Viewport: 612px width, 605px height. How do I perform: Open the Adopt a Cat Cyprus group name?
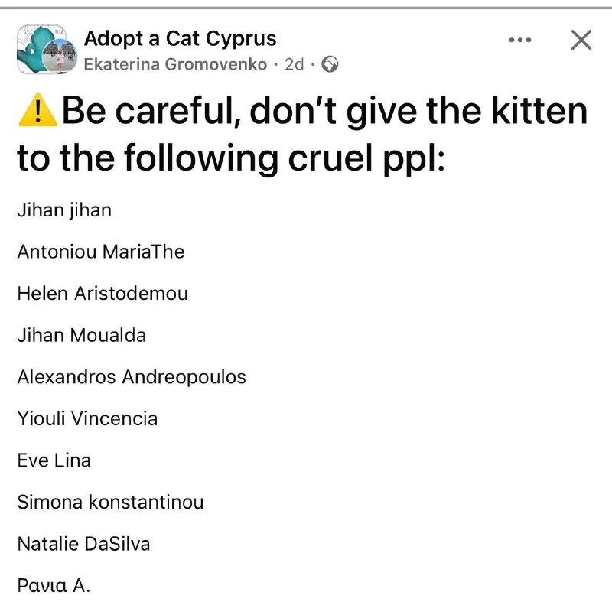pyautogui.click(x=180, y=38)
